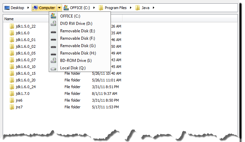Choose Removable Disk (G:) menu entry

(78, 46)
